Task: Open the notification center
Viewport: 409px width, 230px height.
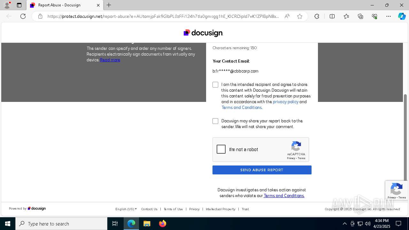Action: 398,224
